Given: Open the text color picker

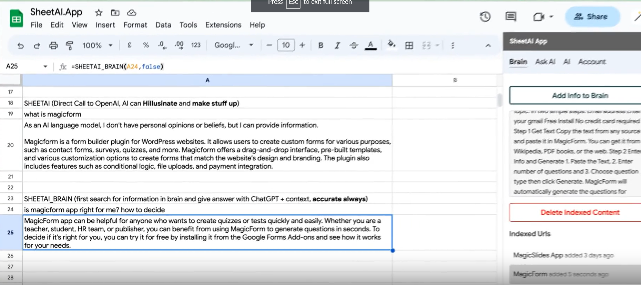Looking at the screenshot, I should (370, 45).
